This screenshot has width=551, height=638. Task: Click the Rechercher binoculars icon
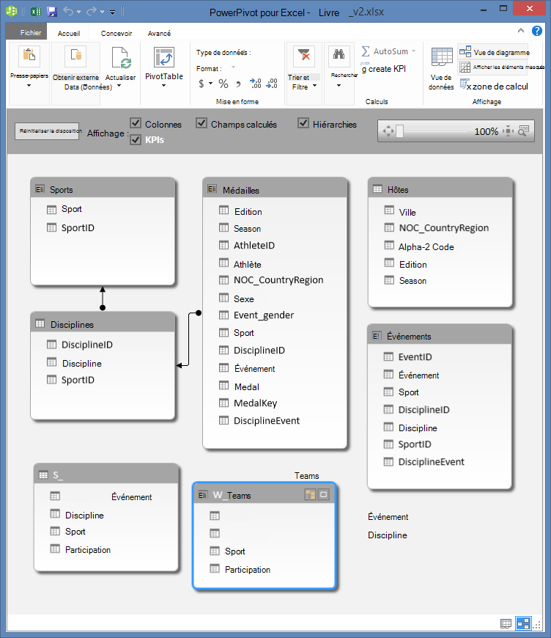339,56
